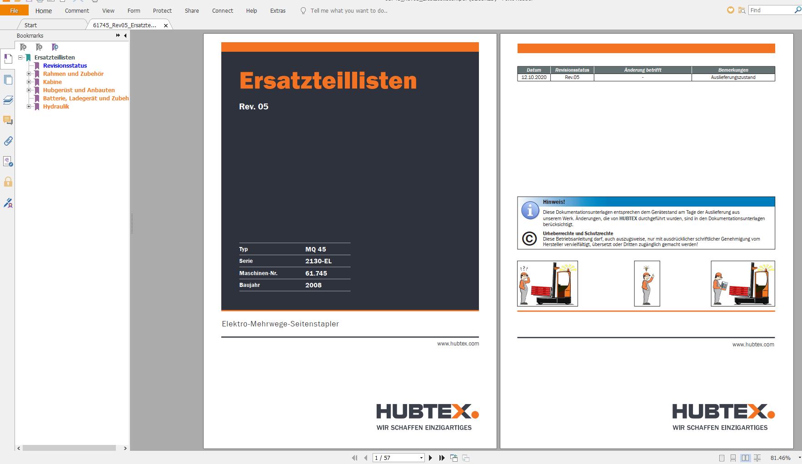This screenshot has height=464, width=802.
Task: Switch to the Home ribbon tab
Action: (x=44, y=10)
